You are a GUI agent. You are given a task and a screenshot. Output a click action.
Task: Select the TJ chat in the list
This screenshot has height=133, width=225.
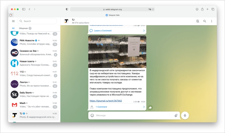(34, 115)
